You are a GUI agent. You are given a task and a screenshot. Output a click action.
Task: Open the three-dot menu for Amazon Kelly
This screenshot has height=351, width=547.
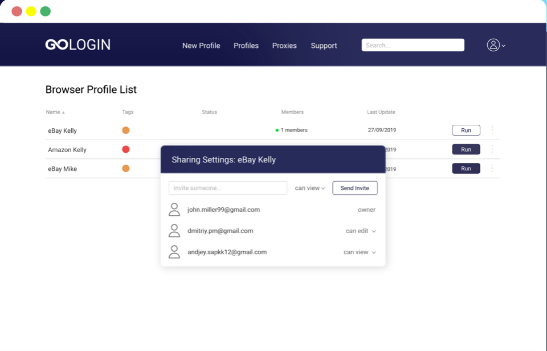492,149
